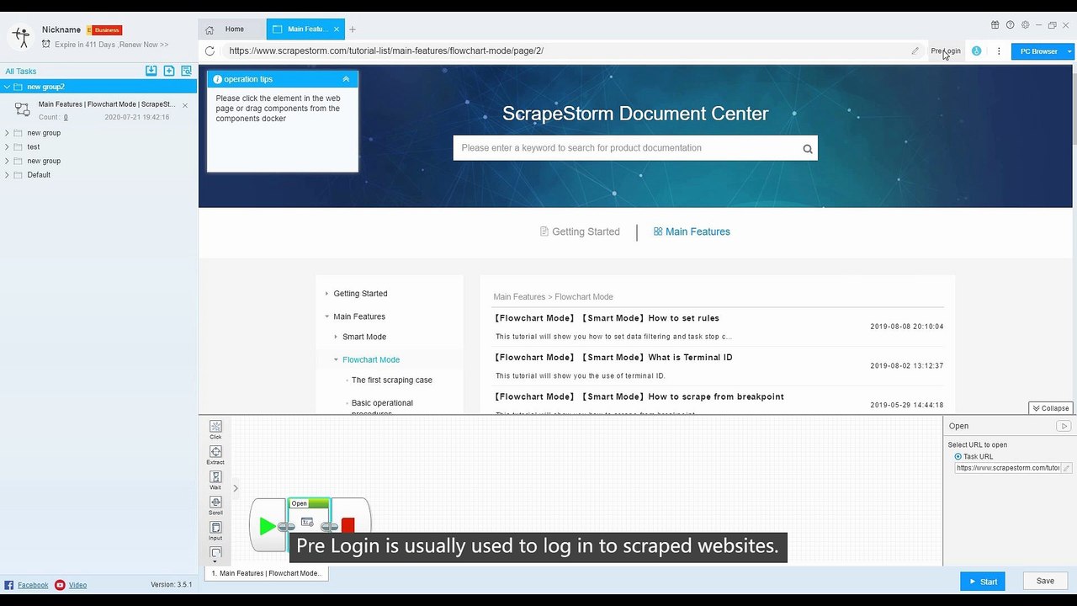Click the Start button
The height and width of the screenshot is (606, 1077).
pyautogui.click(x=983, y=582)
